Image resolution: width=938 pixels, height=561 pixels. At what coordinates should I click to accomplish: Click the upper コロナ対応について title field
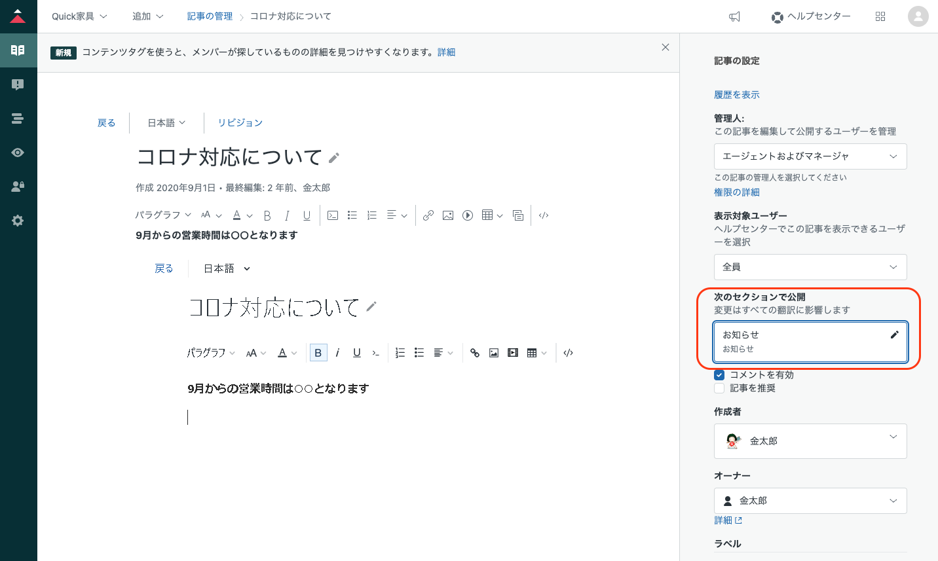(229, 158)
